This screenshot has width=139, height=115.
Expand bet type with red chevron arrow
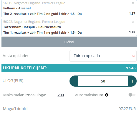pos(133,56)
